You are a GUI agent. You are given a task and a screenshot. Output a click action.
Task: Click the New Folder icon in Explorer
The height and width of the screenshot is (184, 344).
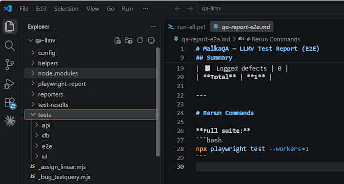point(128,40)
